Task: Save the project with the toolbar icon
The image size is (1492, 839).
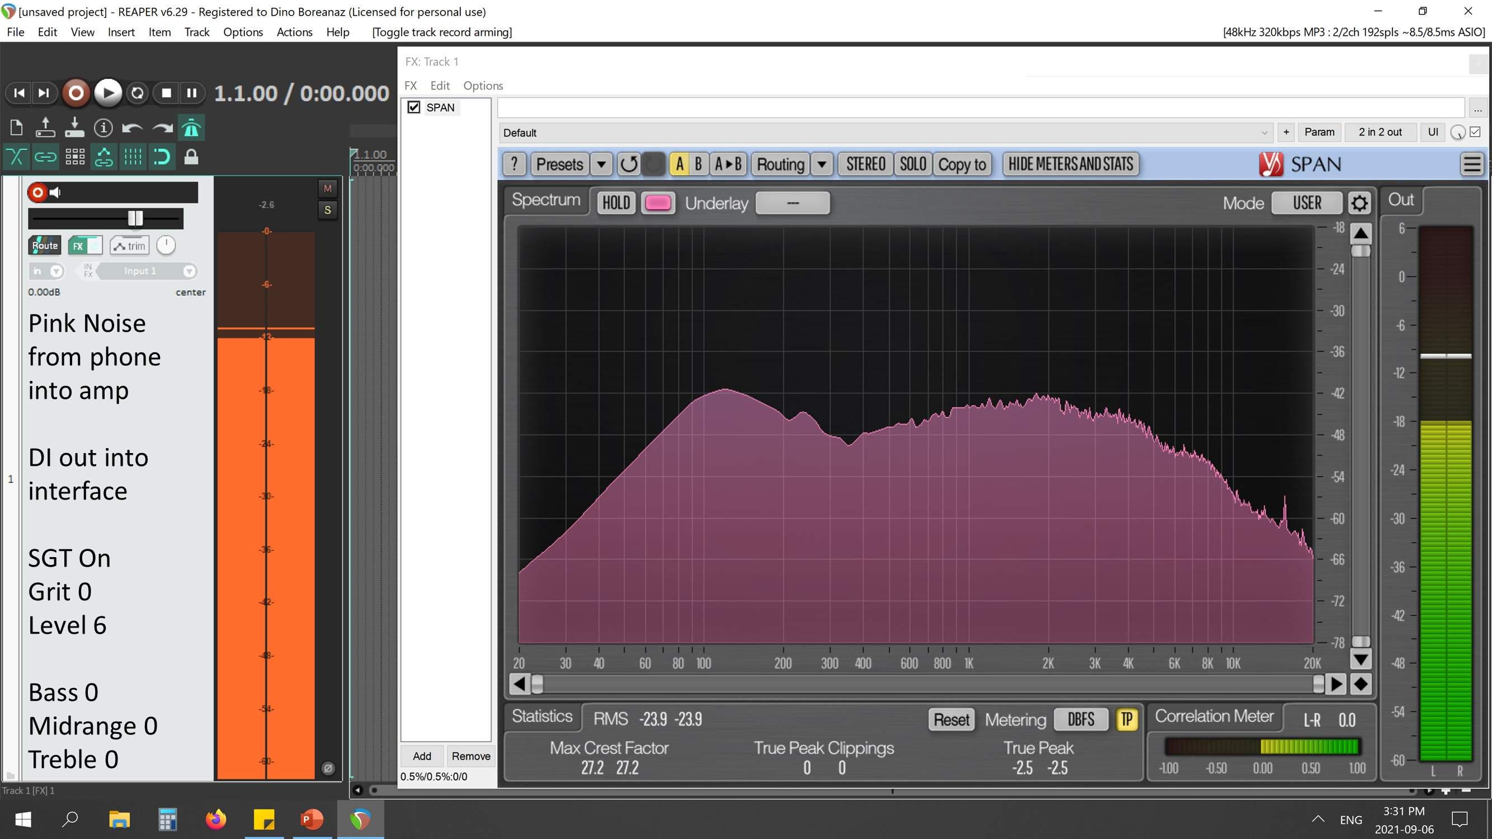Action: point(74,128)
